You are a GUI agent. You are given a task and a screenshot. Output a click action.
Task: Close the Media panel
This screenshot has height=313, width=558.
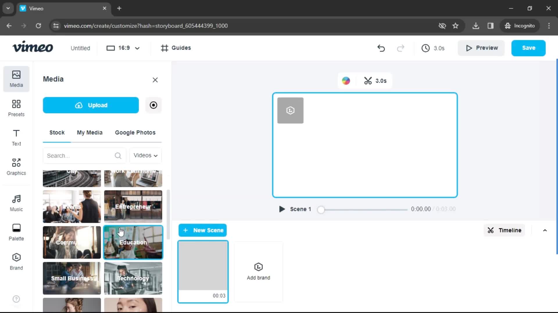(155, 80)
